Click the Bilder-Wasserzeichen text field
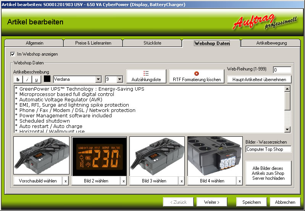305x211 pixels. pyautogui.click(x=268, y=149)
